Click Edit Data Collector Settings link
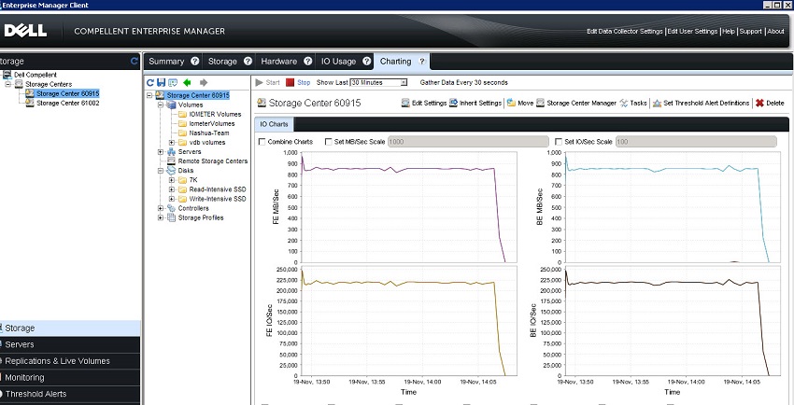 pyautogui.click(x=624, y=32)
